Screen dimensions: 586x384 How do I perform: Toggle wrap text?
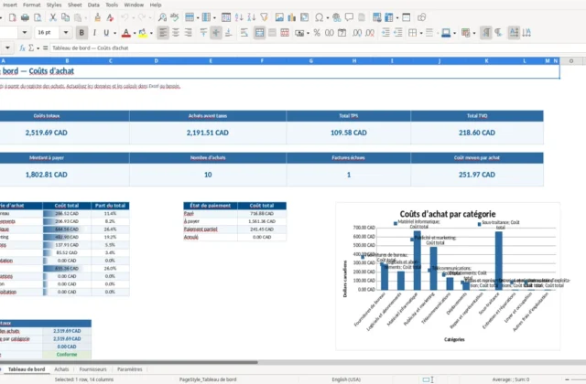coord(244,33)
